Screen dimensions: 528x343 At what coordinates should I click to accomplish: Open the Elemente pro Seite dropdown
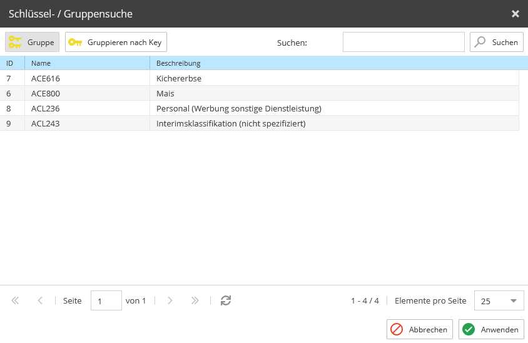499,300
